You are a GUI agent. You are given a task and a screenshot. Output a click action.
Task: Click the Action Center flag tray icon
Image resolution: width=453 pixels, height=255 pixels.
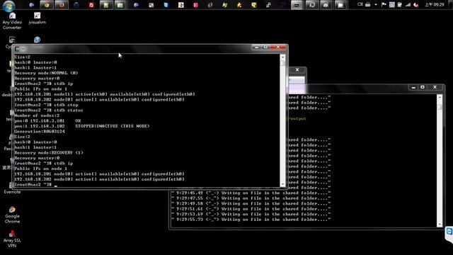tap(384, 5)
